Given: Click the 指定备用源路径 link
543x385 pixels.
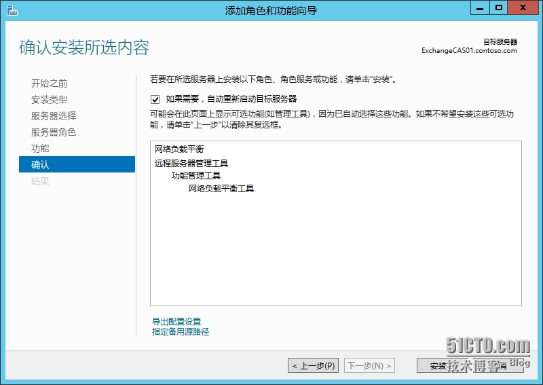Looking at the screenshot, I should [181, 332].
